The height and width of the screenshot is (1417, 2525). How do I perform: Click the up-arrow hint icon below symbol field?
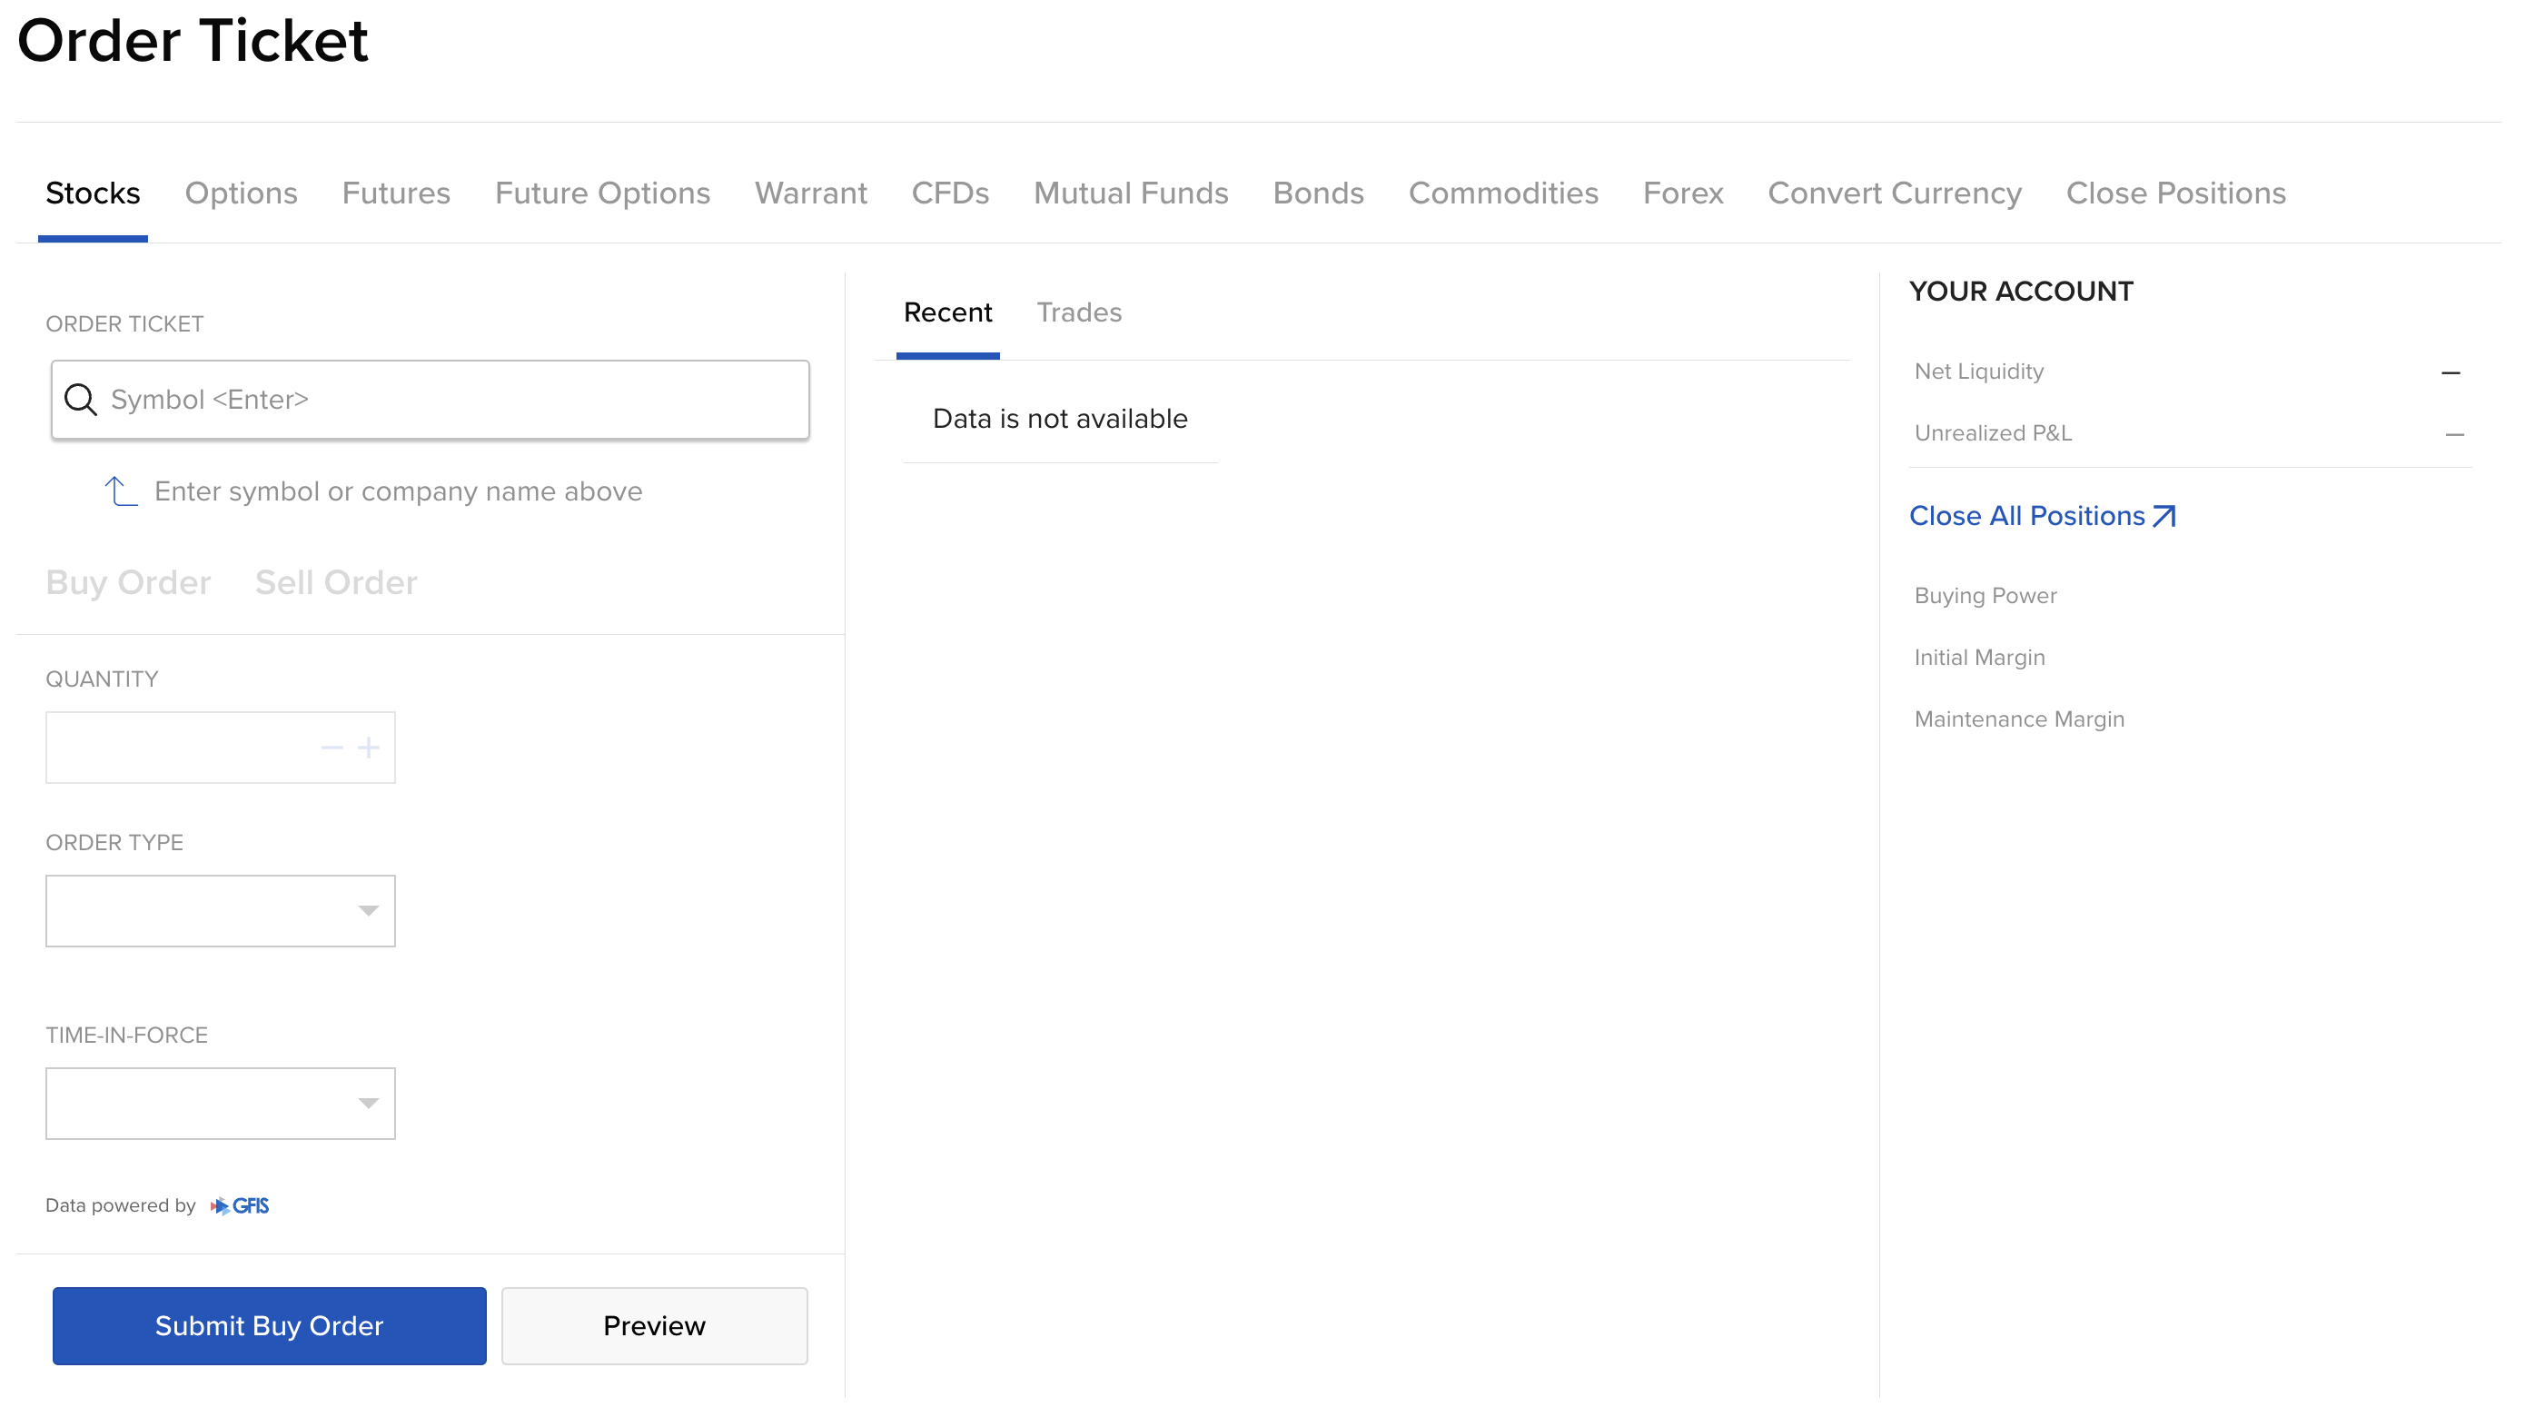tap(121, 490)
